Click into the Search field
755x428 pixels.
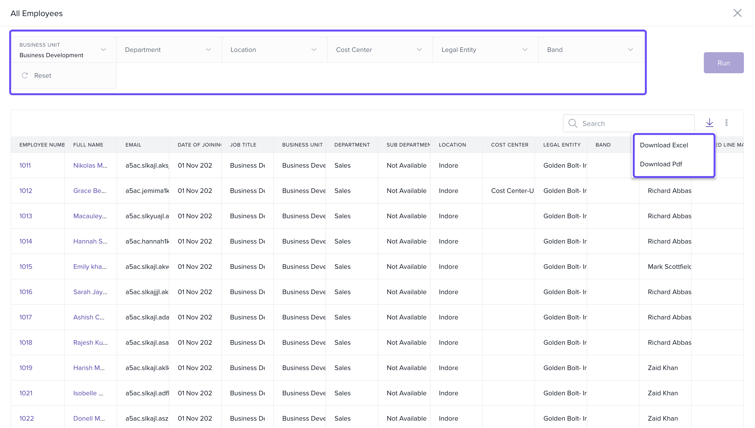[x=635, y=123]
